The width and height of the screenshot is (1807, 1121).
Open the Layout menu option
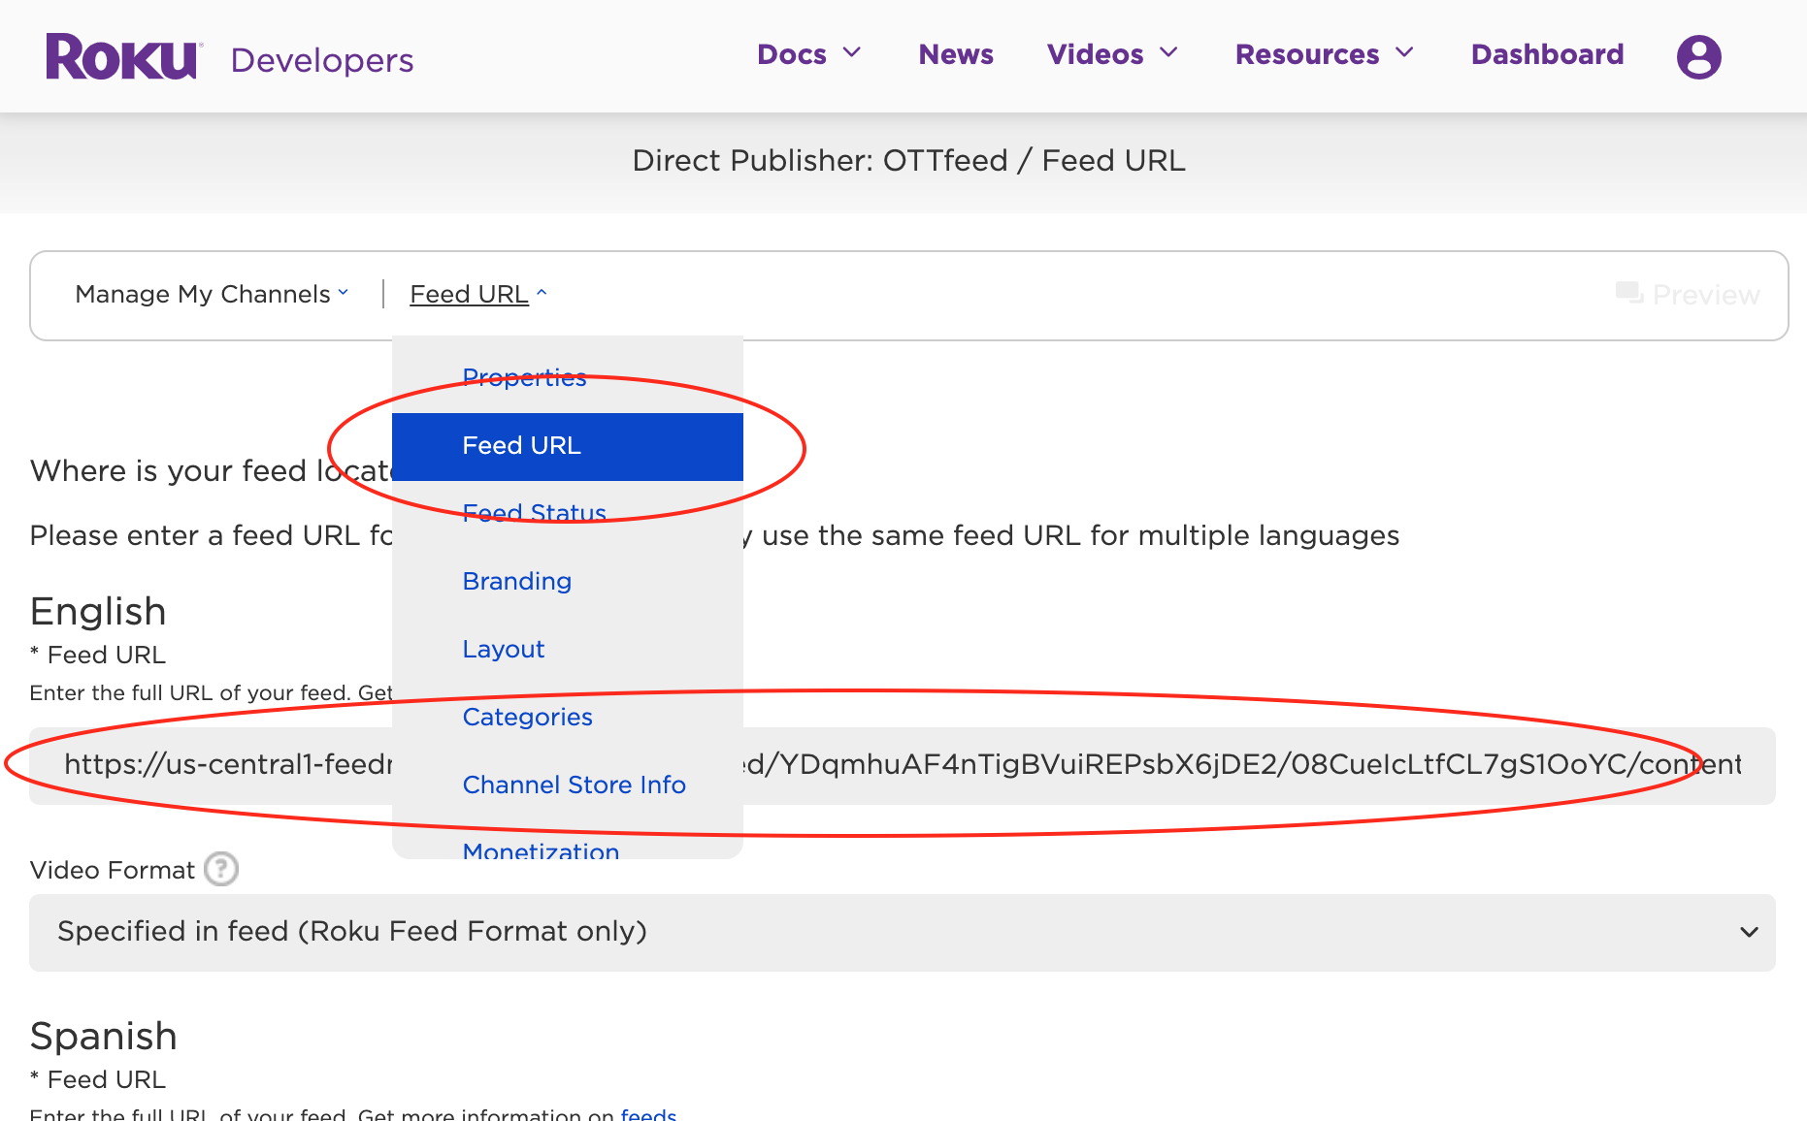[x=503, y=649]
